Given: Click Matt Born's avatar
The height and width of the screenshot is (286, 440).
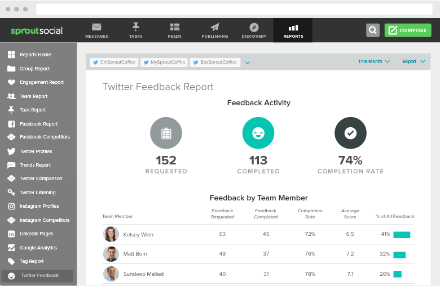Looking at the screenshot, I should [111, 254].
